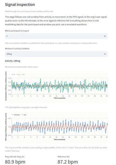
Task: Click the 'Ring estimate (bvp_hr)' label
Action: point(15,157)
